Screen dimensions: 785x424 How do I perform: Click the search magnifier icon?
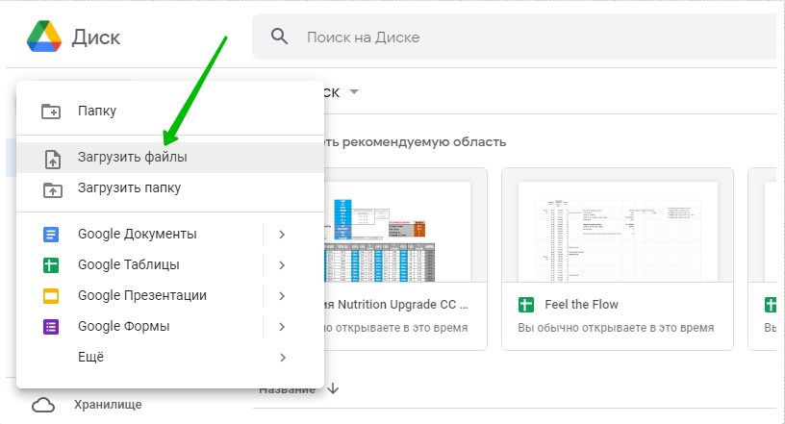(x=279, y=37)
